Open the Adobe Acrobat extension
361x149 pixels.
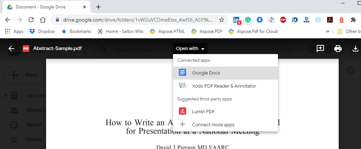click(x=330, y=20)
